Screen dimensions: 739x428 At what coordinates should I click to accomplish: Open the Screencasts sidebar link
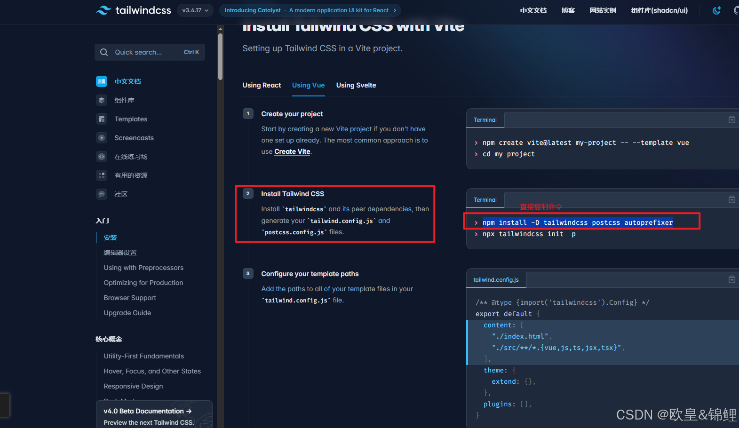coord(134,138)
